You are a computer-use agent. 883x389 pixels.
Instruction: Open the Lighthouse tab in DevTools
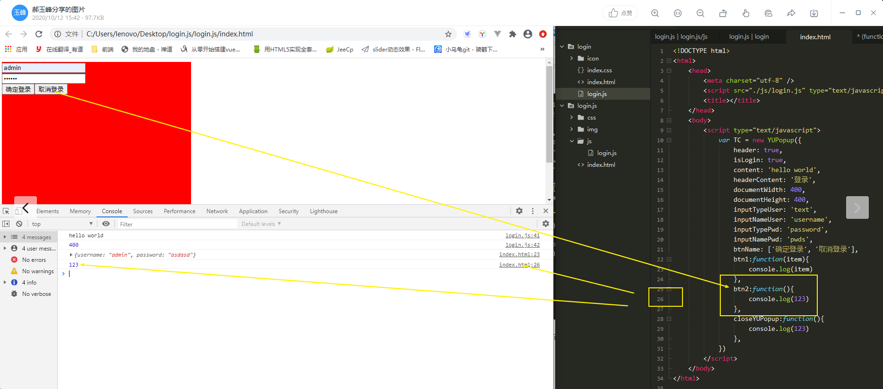[x=324, y=211]
